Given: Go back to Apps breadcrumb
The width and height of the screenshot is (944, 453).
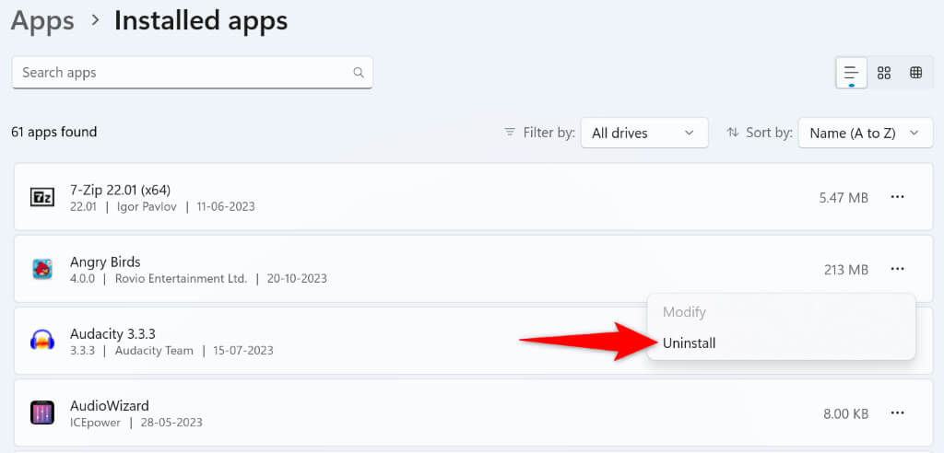Looking at the screenshot, I should pos(42,20).
